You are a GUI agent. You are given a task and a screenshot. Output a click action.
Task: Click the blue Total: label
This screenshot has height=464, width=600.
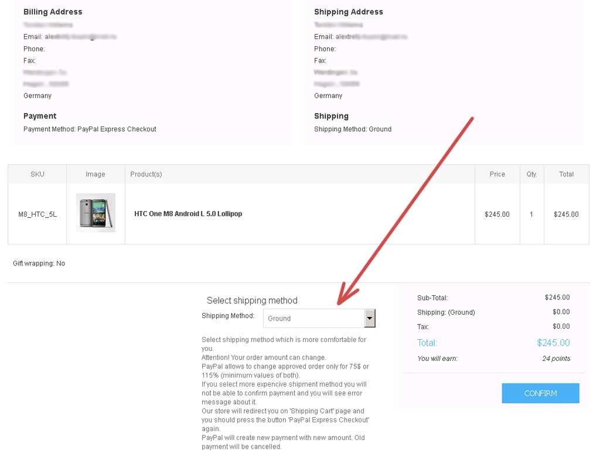(x=427, y=342)
